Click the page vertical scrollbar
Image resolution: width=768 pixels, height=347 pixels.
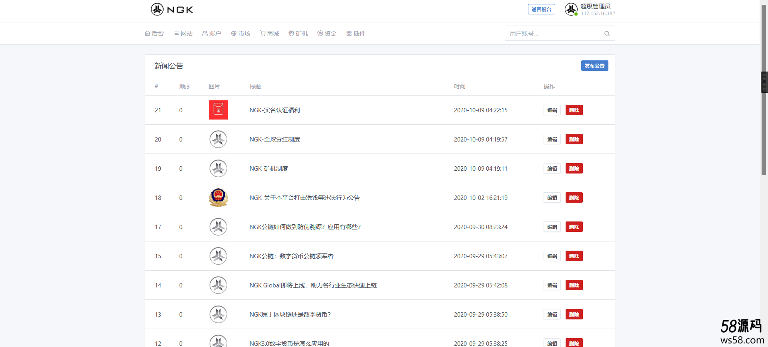[x=764, y=90]
